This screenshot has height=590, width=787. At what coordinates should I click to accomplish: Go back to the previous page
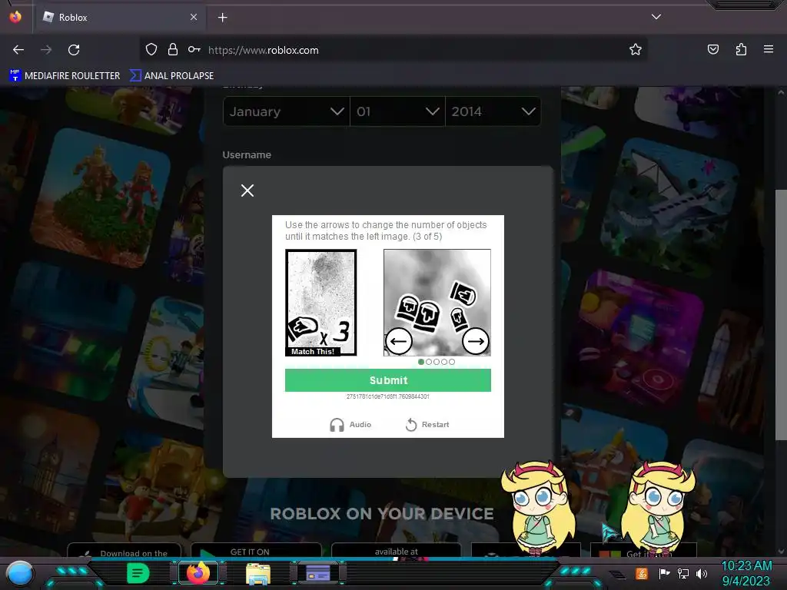[x=18, y=50]
